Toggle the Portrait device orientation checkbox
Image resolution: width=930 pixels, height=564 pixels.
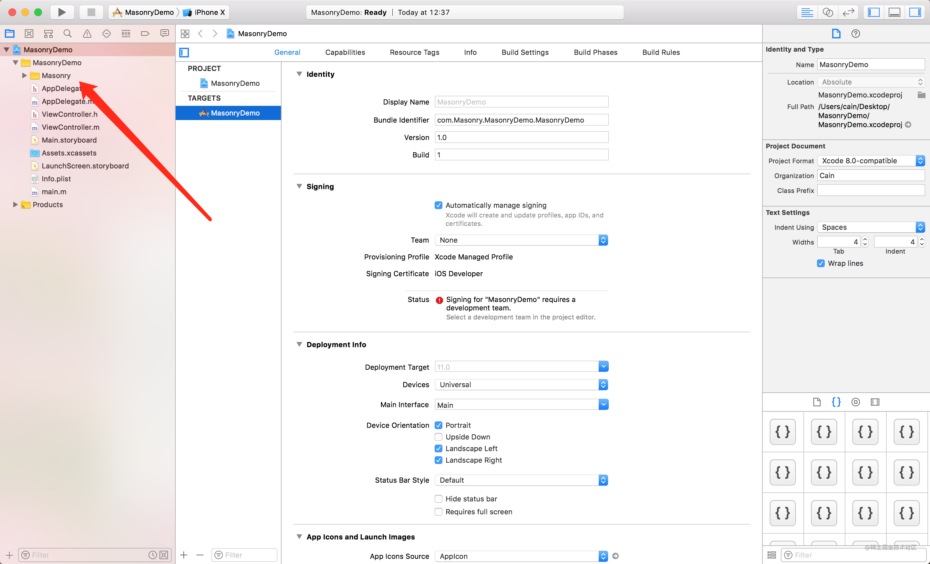(439, 425)
